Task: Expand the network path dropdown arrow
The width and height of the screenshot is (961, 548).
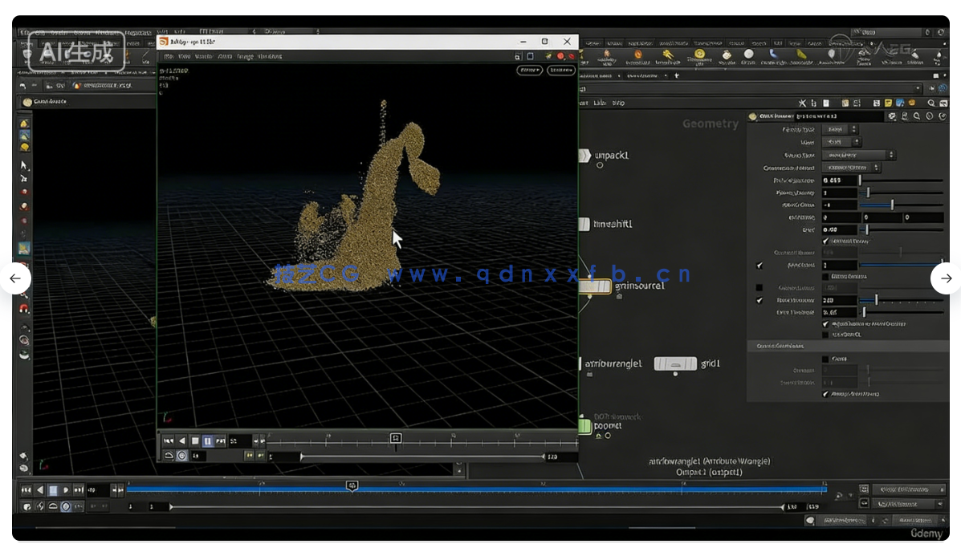Action: (x=918, y=88)
